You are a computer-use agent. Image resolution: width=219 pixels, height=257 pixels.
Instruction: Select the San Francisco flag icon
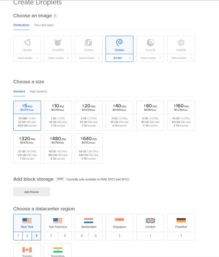tap(58, 221)
